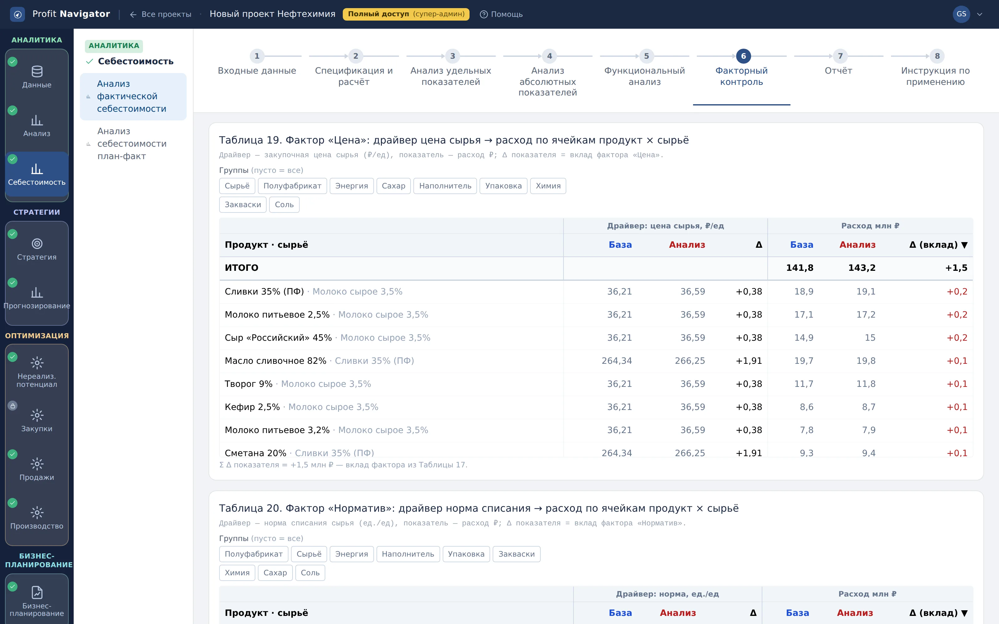Collapse the Себестоимость section in the side panel

[x=130, y=61]
